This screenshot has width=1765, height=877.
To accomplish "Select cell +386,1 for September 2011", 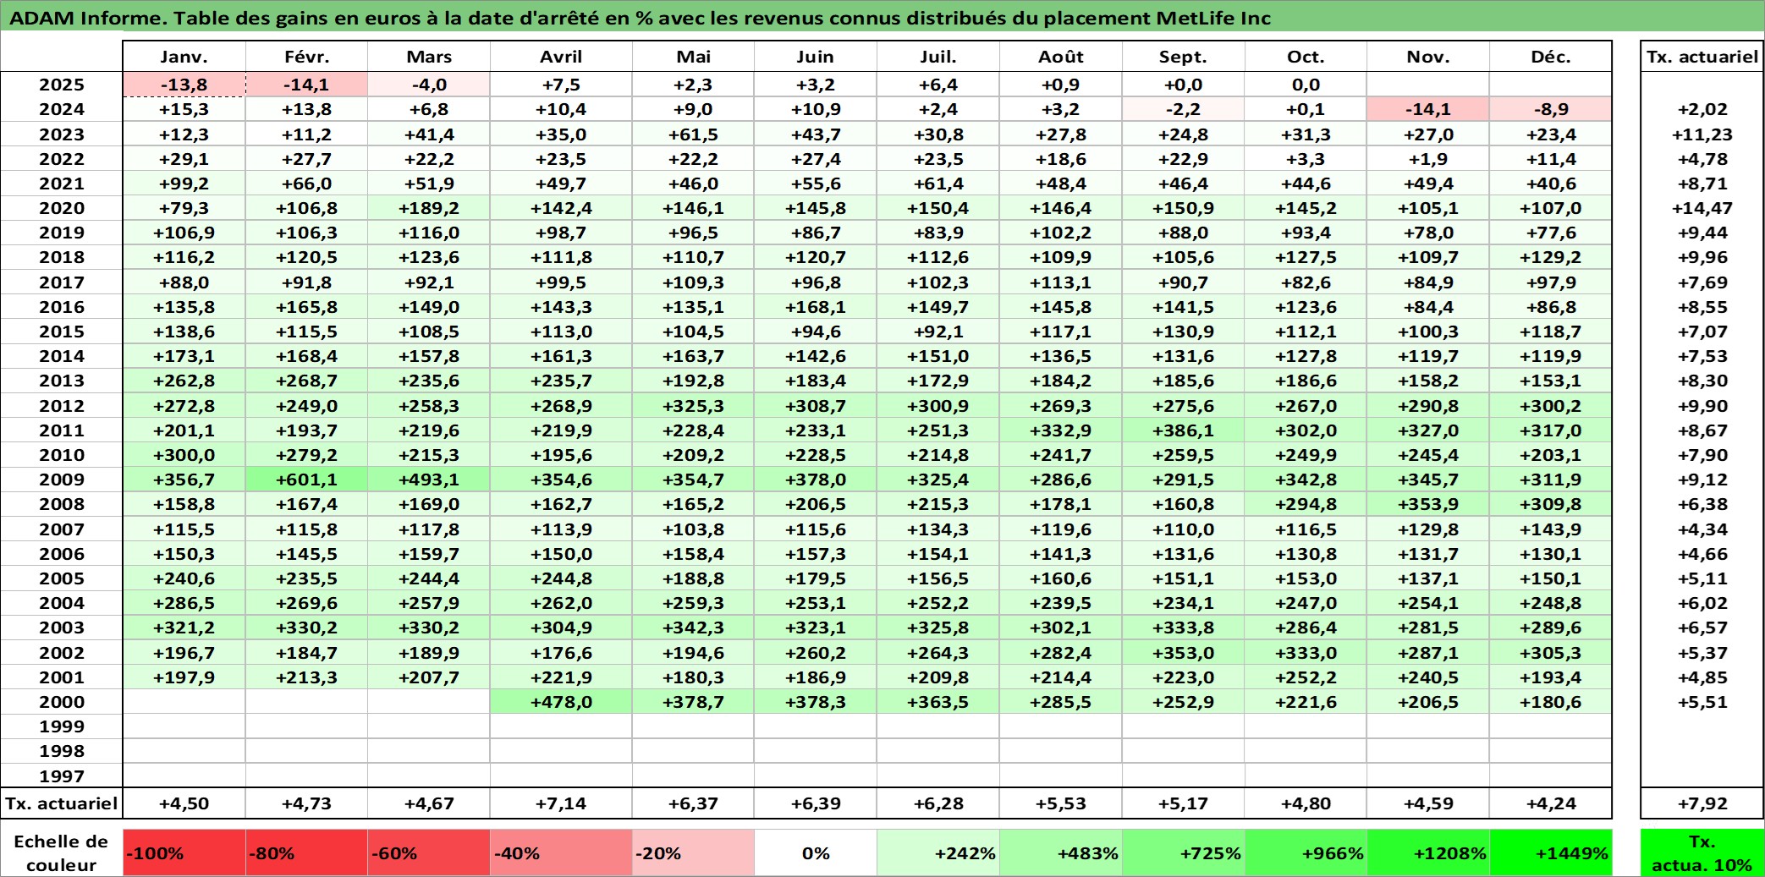I will pyautogui.click(x=1183, y=430).
